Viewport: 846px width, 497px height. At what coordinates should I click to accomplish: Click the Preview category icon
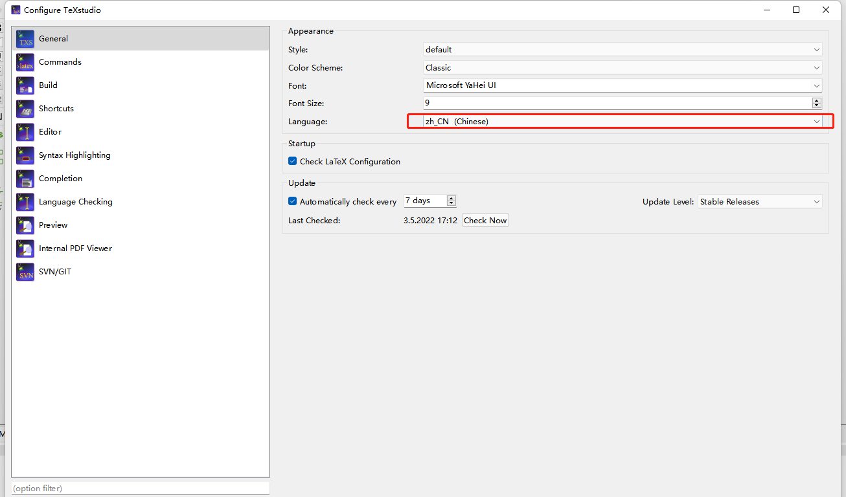(25, 225)
